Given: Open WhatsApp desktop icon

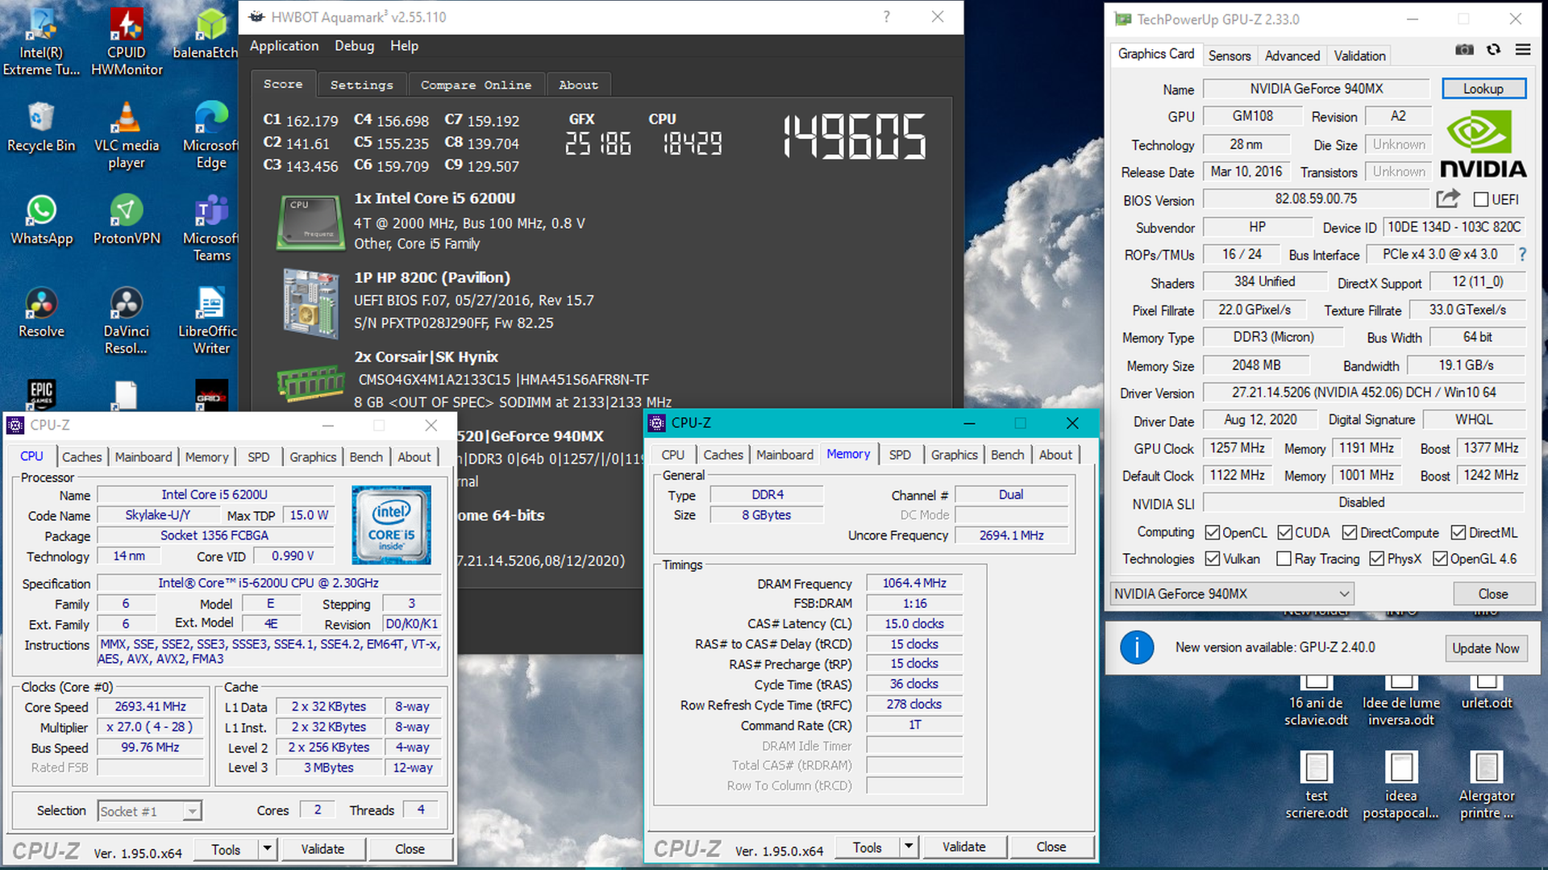Looking at the screenshot, I should coord(41,220).
